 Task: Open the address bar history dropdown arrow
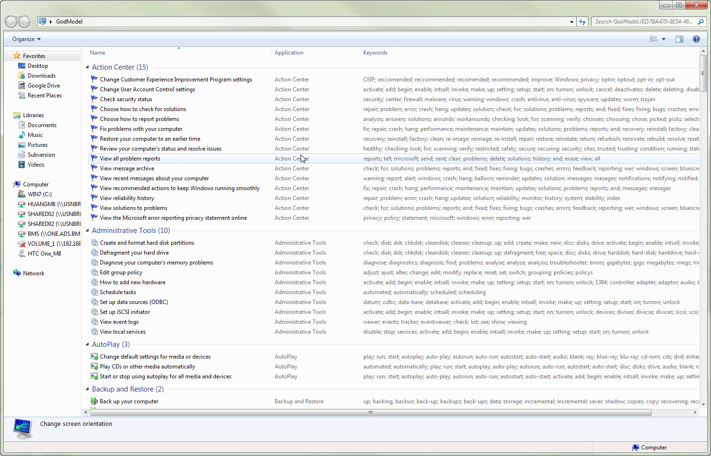(572, 22)
